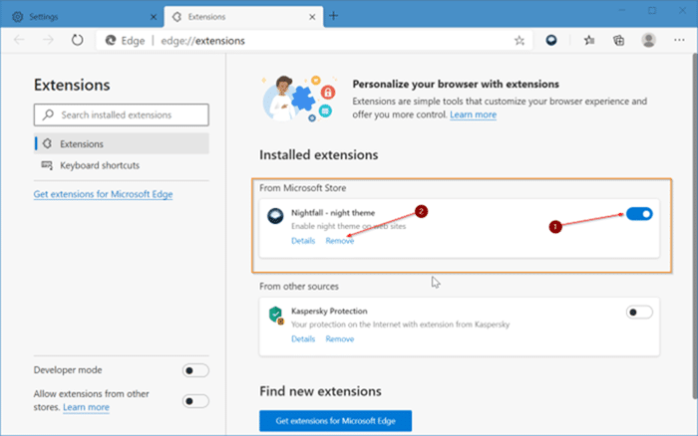
Task: Select Extensions in the sidebar
Action: point(121,143)
